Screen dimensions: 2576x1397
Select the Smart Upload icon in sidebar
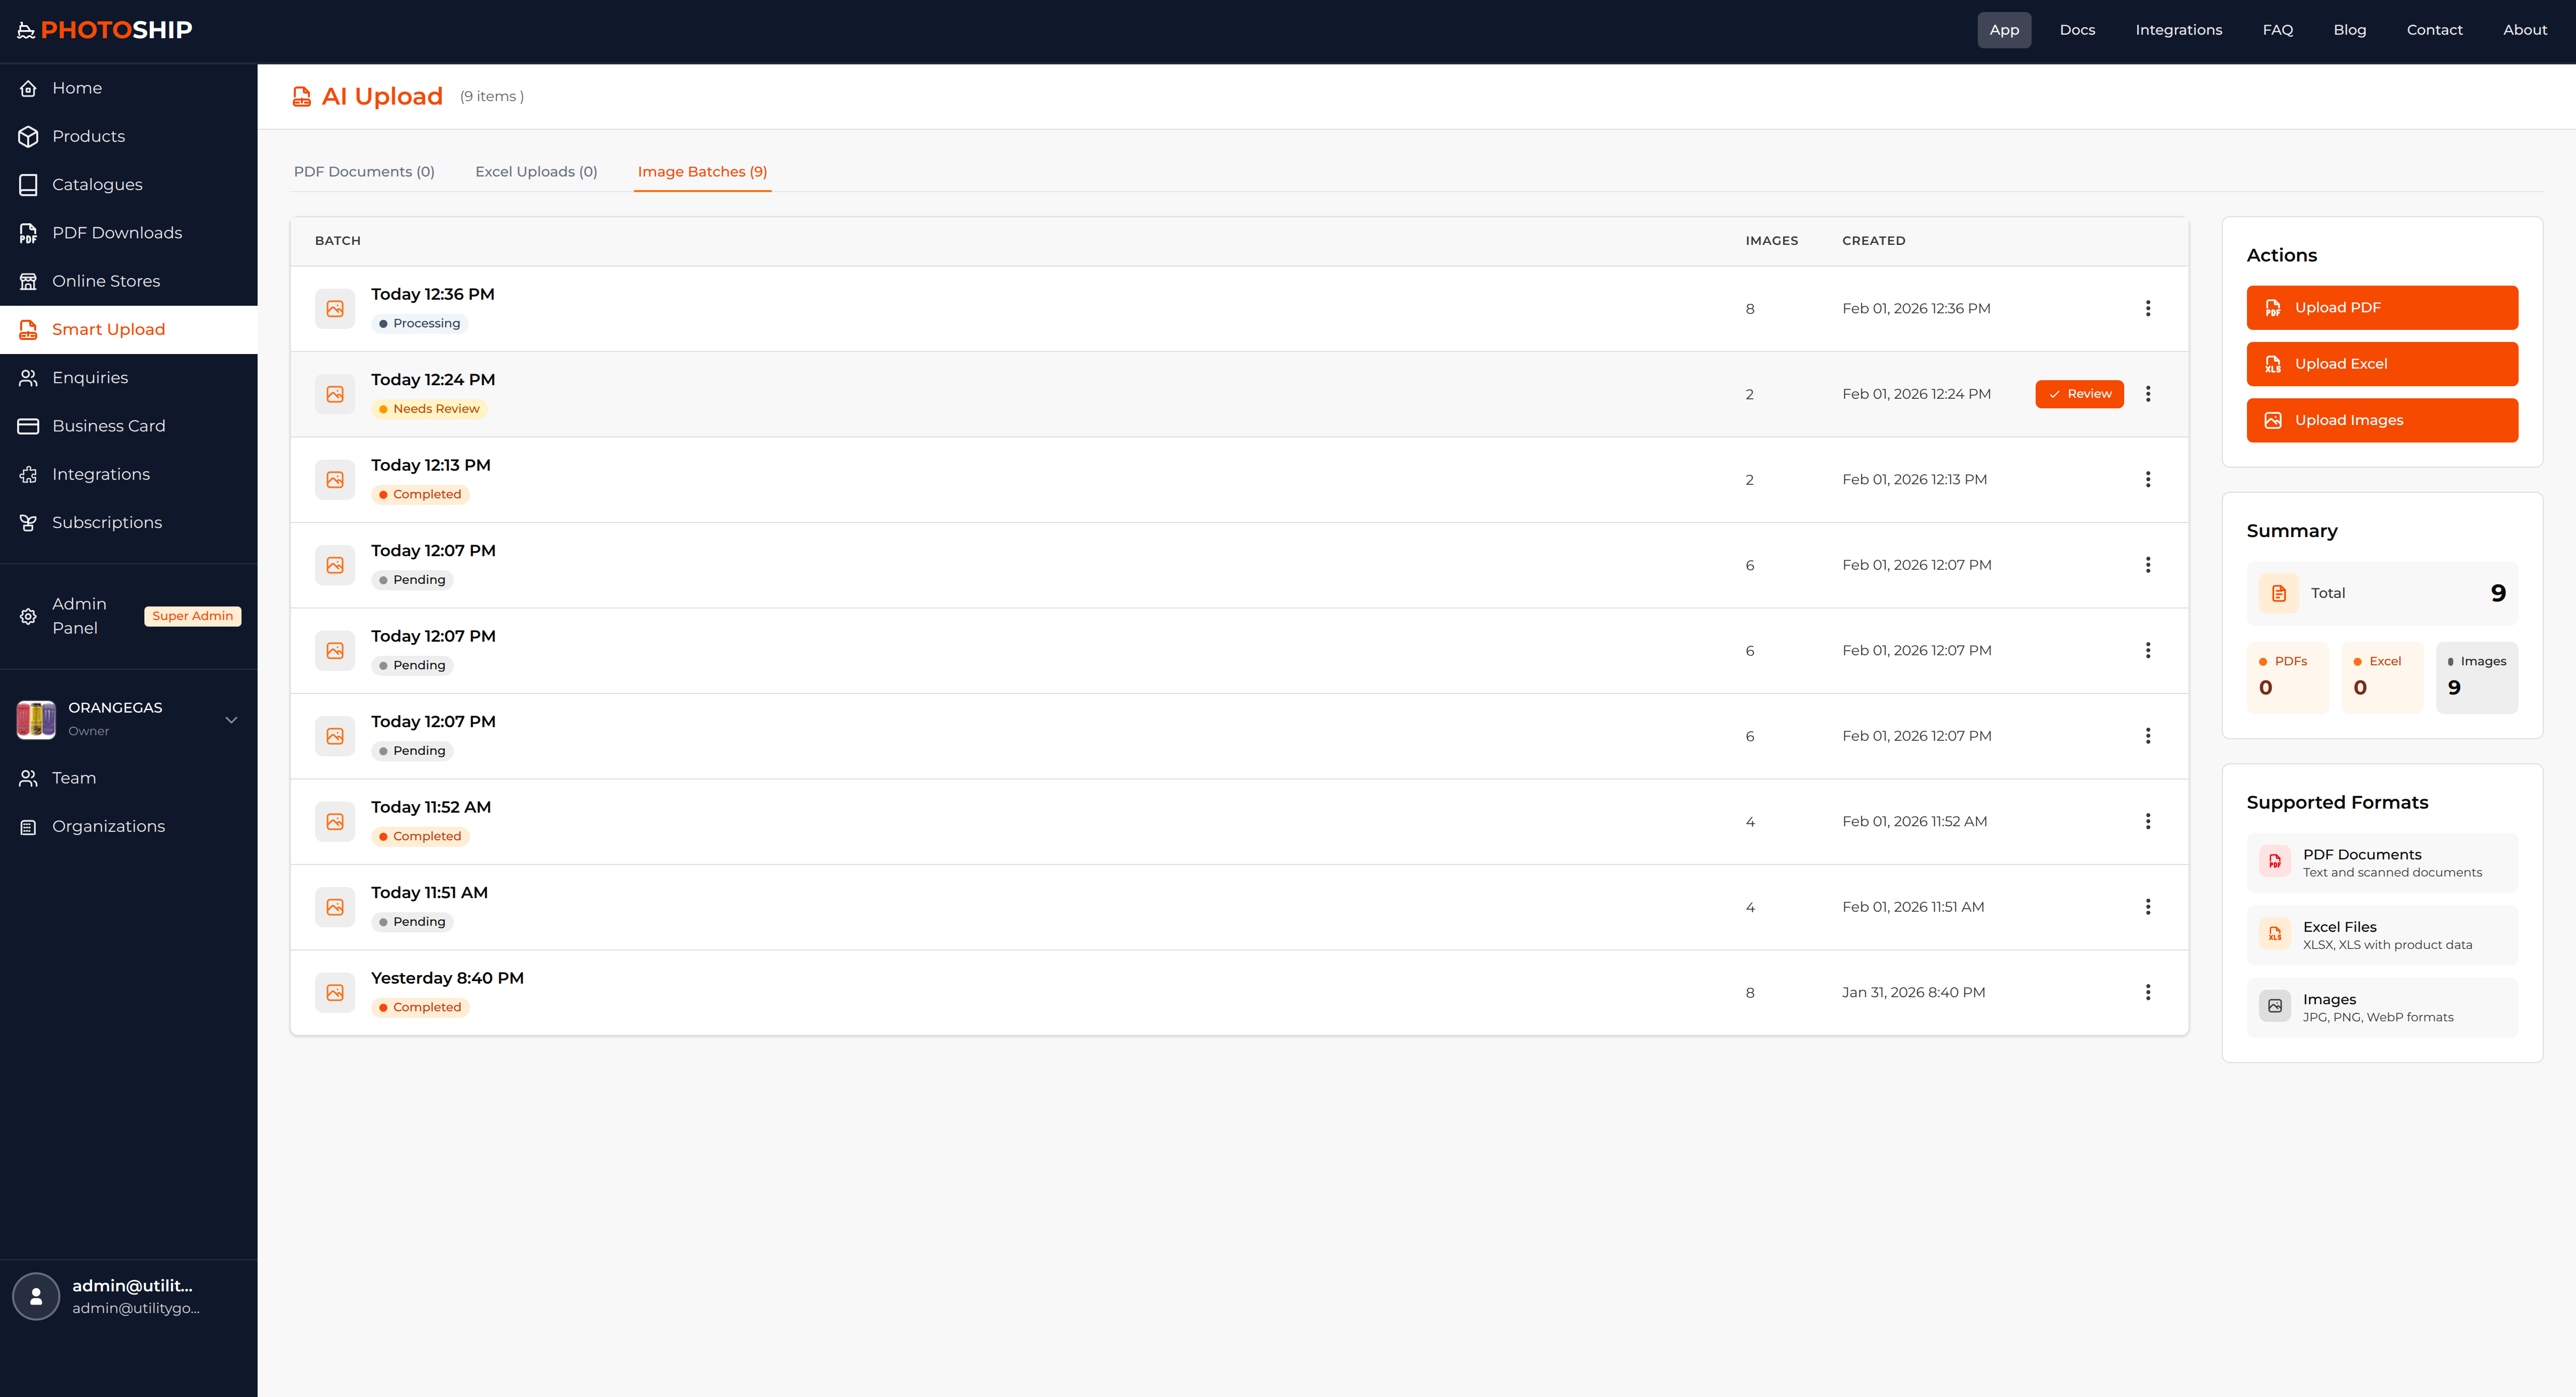pos(28,329)
